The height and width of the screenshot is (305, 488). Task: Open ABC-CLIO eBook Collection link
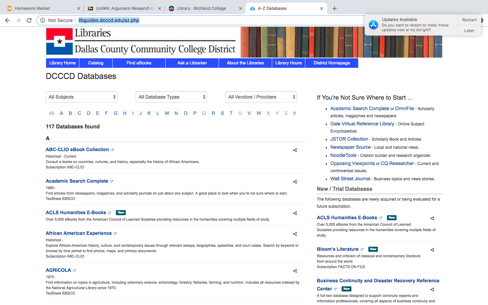(77, 149)
